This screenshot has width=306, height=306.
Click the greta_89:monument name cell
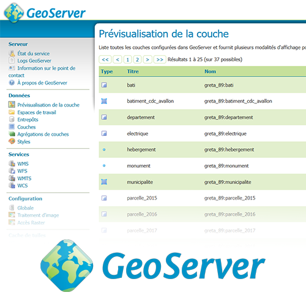pos(226,166)
